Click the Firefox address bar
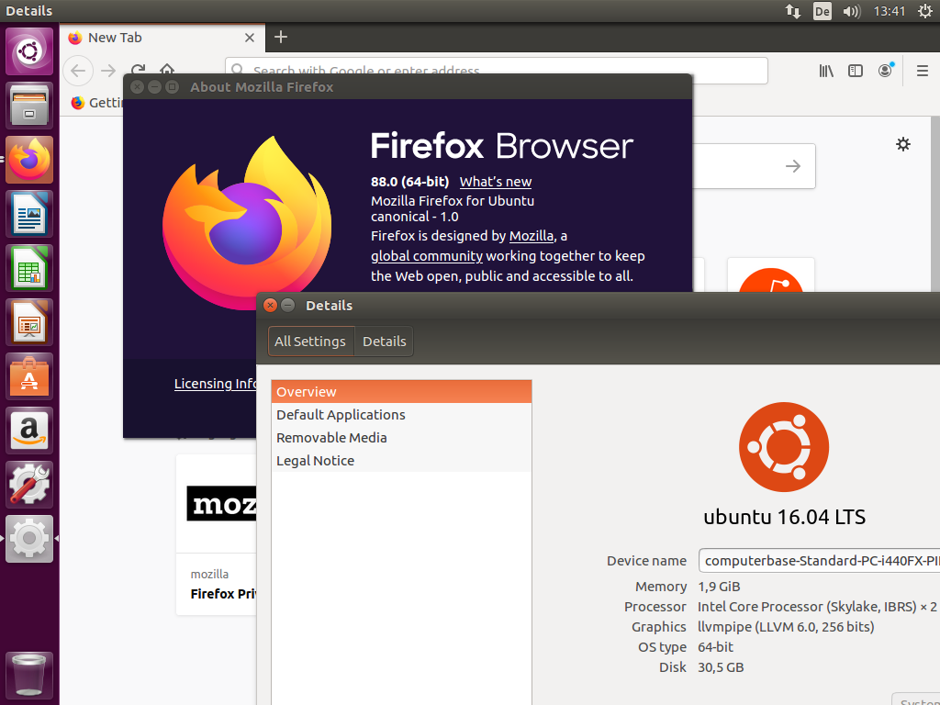Image resolution: width=940 pixels, height=705 pixels. pyautogui.click(x=497, y=71)
